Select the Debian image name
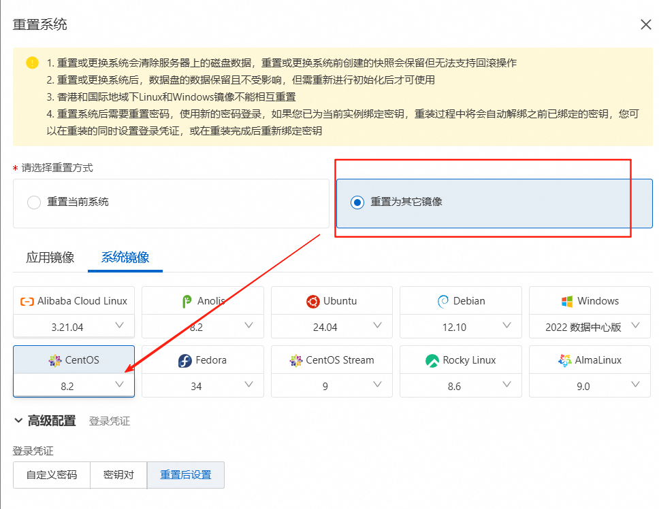This screenshot has height=509, width=659. (469, 301)
